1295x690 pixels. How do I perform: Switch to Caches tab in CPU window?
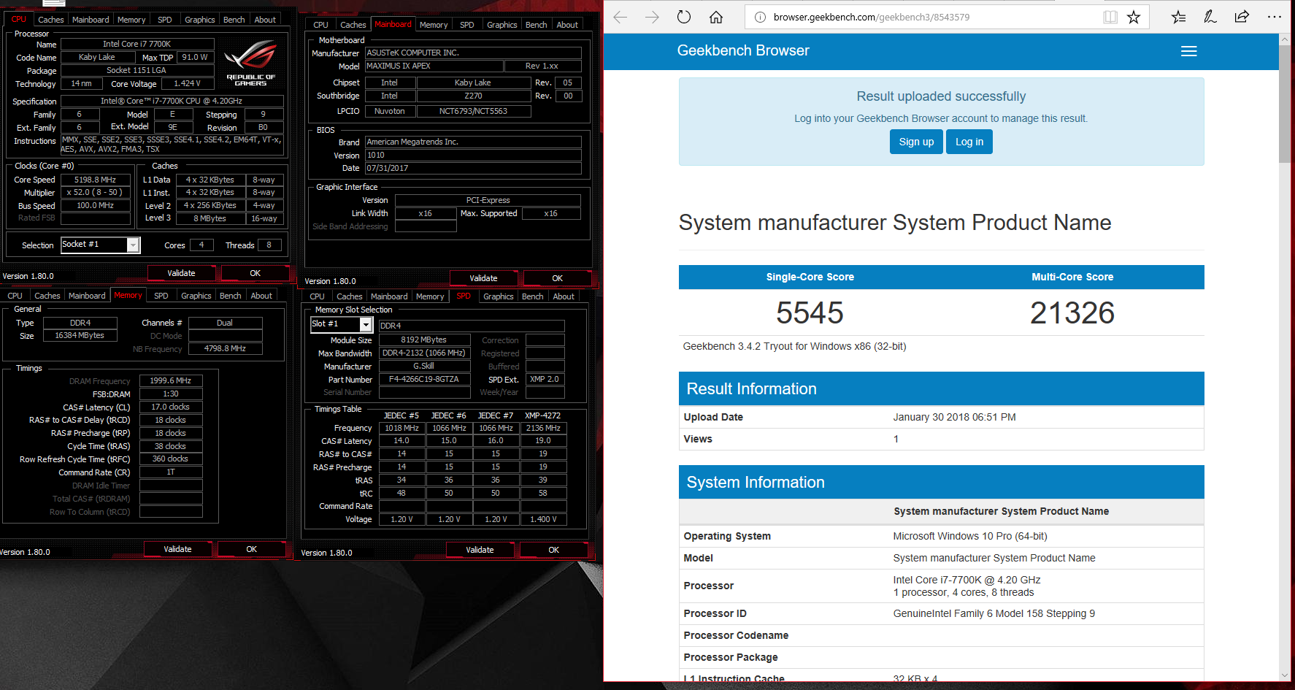tap(51, 20)
